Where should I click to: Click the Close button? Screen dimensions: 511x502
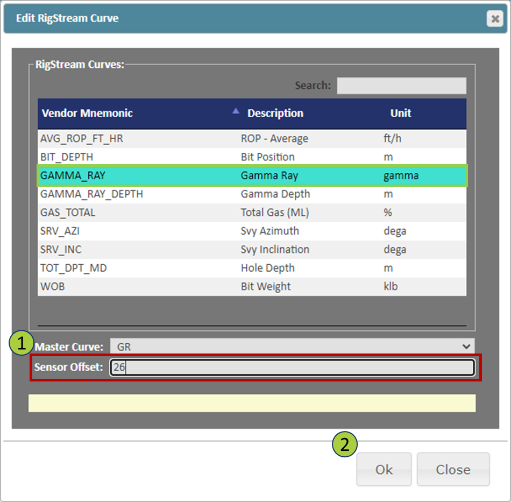tap(453, 469)
